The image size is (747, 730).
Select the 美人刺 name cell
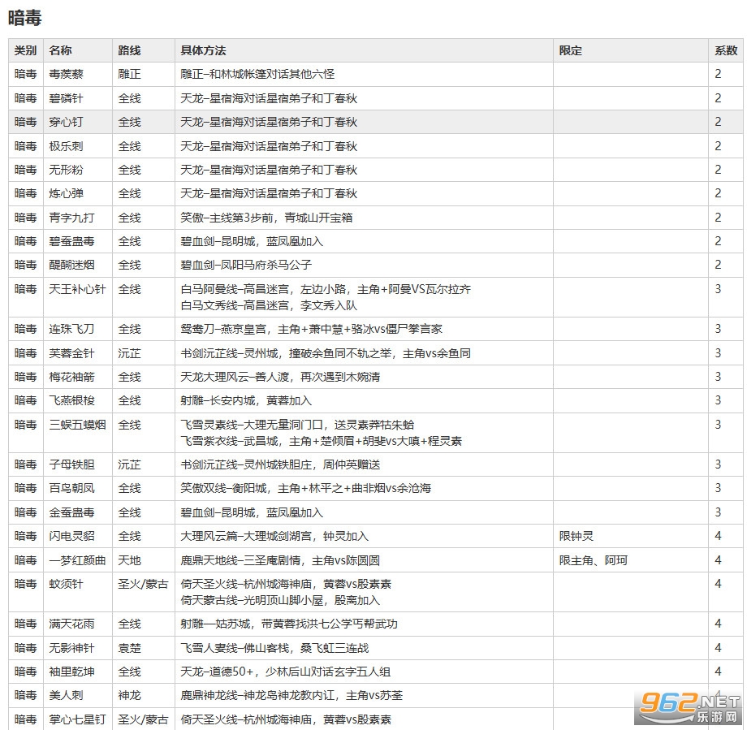(x=78, y=695)
